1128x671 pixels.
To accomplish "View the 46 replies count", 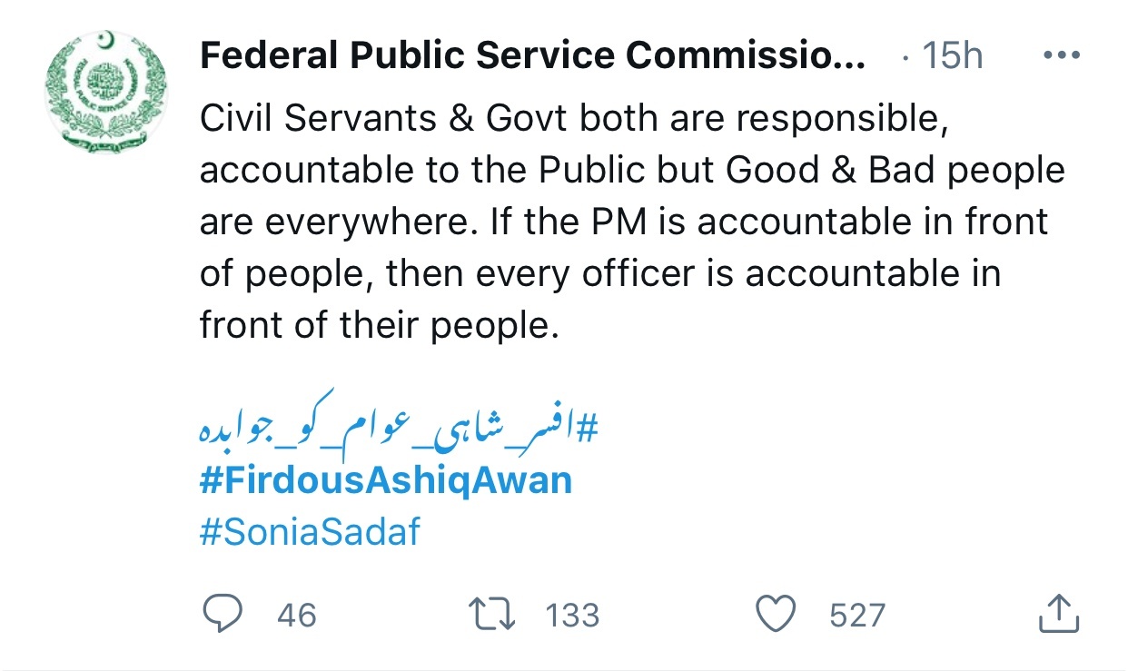I will pos(297,616).
